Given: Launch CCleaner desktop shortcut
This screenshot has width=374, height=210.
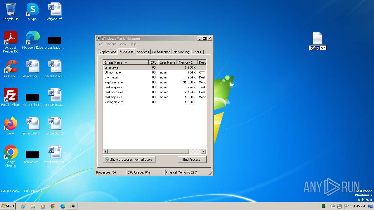Looking at the screenshot, I should pyautogui.click(x=11, y=69).
